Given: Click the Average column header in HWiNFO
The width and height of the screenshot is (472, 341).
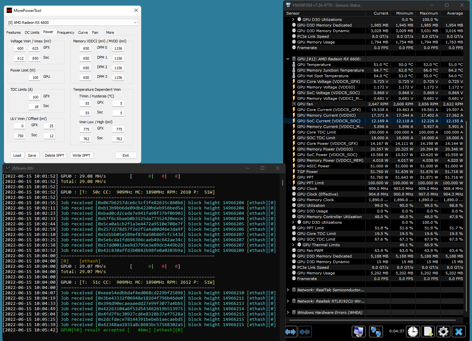Looking at the screenshot, I should [452, 13].
